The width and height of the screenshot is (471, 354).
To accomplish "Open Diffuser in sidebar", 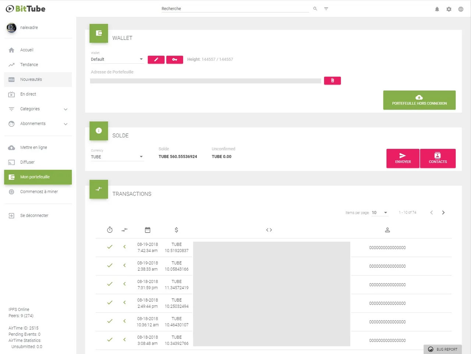I will pyautogui.click(x=38, y=162).
